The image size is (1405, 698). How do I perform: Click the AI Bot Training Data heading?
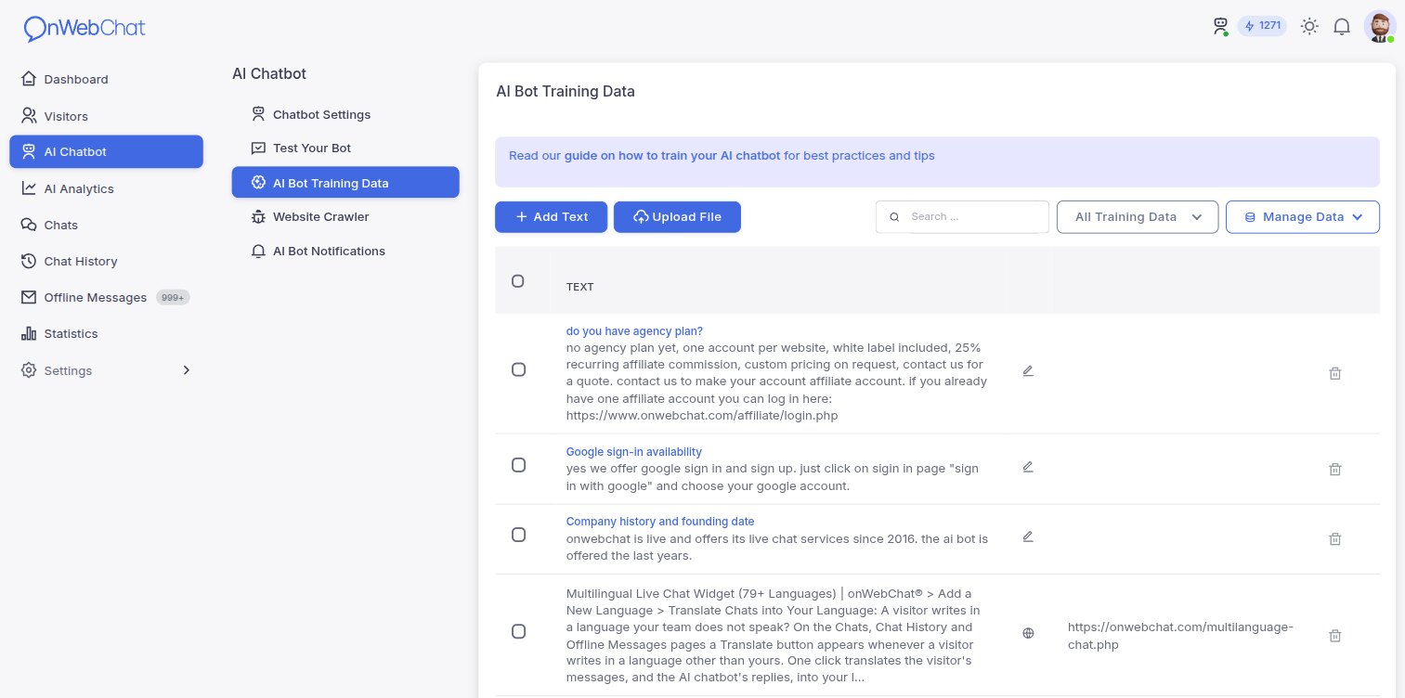point(566,92)
